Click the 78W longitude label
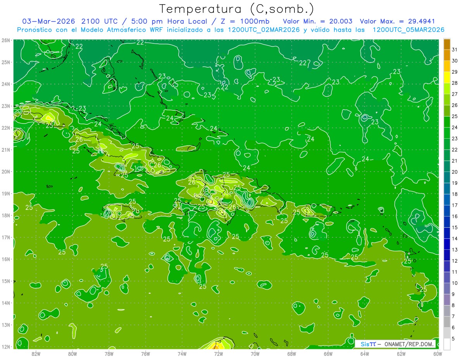The height and width of the screenshot is (359, 465). point(109,354)
